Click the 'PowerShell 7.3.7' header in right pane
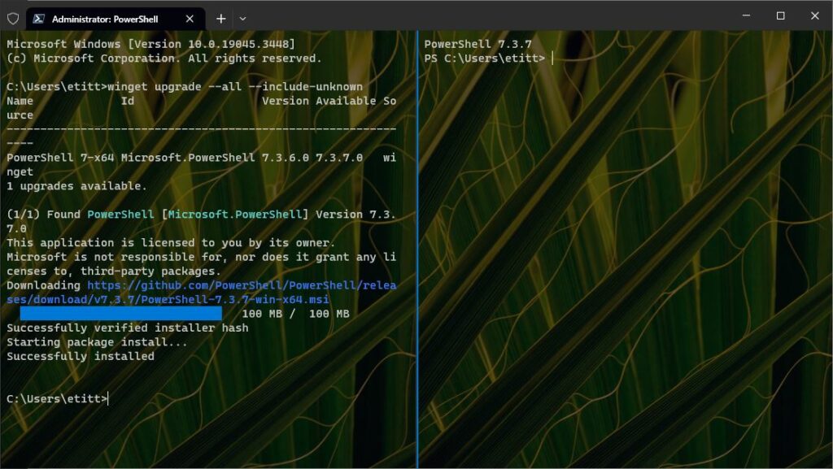 (x=478, y=44)
